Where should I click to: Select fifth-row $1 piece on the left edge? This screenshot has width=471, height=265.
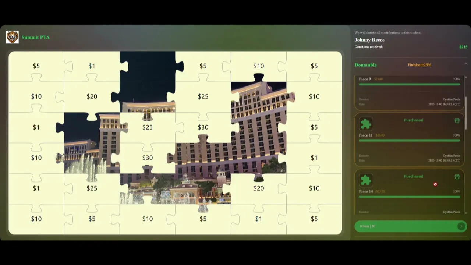pyautogui.click(x=36, y=188)
